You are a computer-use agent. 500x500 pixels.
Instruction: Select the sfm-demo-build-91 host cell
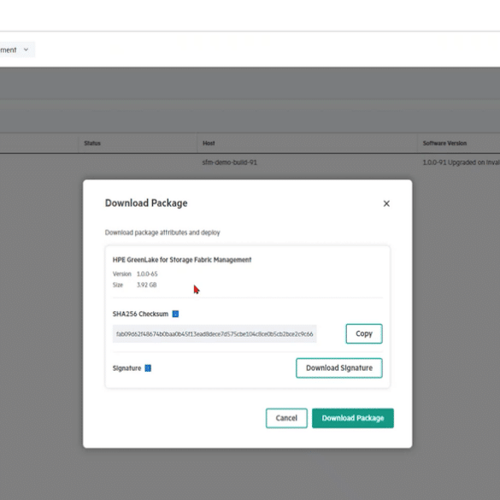(229, 162)
